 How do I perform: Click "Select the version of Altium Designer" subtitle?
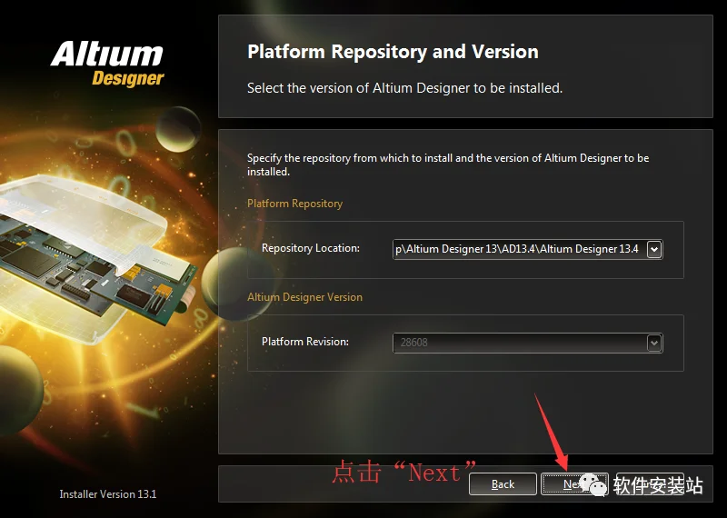click(404, 88)
